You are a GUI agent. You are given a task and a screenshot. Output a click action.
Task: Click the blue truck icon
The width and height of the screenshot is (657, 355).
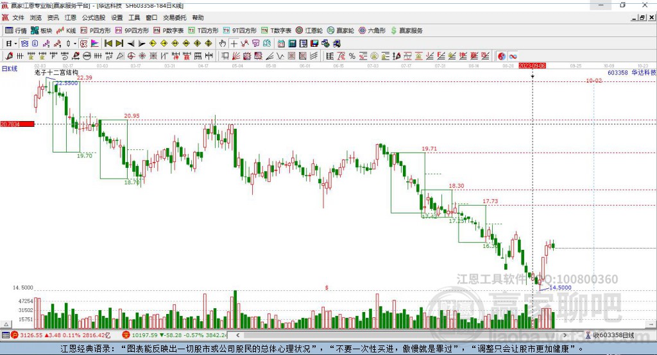click(x=337, y=44)
